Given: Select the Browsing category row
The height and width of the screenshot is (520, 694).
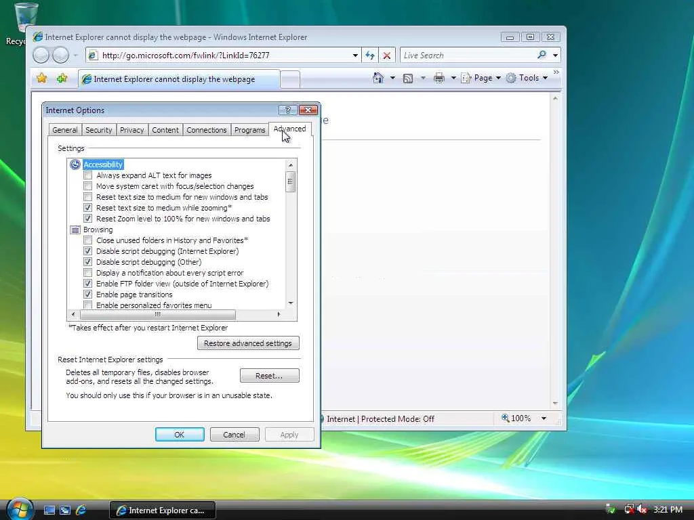Looking at the screenshot, I should coord(98,230).
